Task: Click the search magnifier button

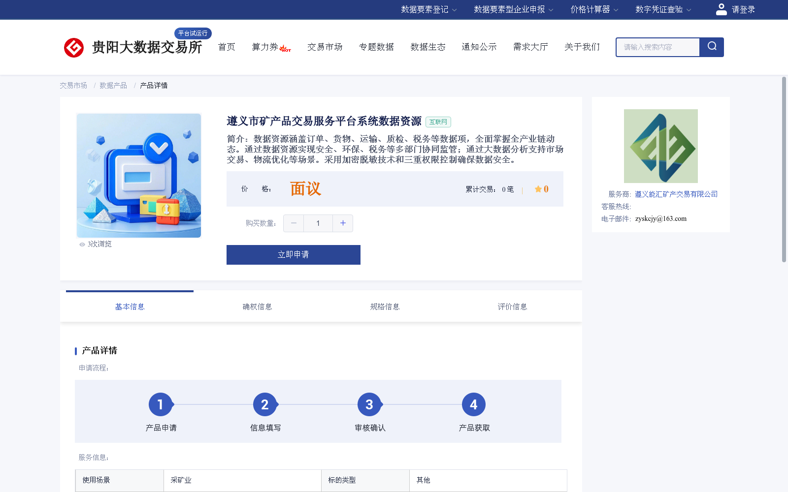Action: click(712, 47)
